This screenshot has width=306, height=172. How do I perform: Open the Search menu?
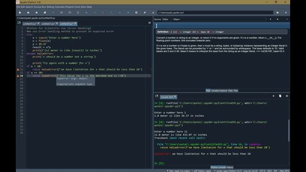pyautogui.click(x=30, y=7)
